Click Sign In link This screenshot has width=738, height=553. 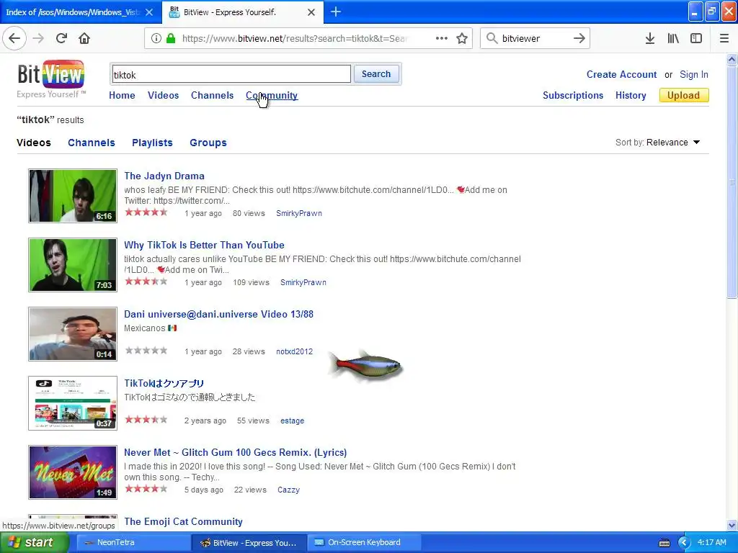[x=694, y=74]
